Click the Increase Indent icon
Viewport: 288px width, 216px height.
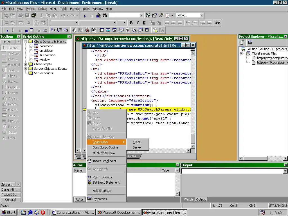pyautogui.click(x=209, y=22)
